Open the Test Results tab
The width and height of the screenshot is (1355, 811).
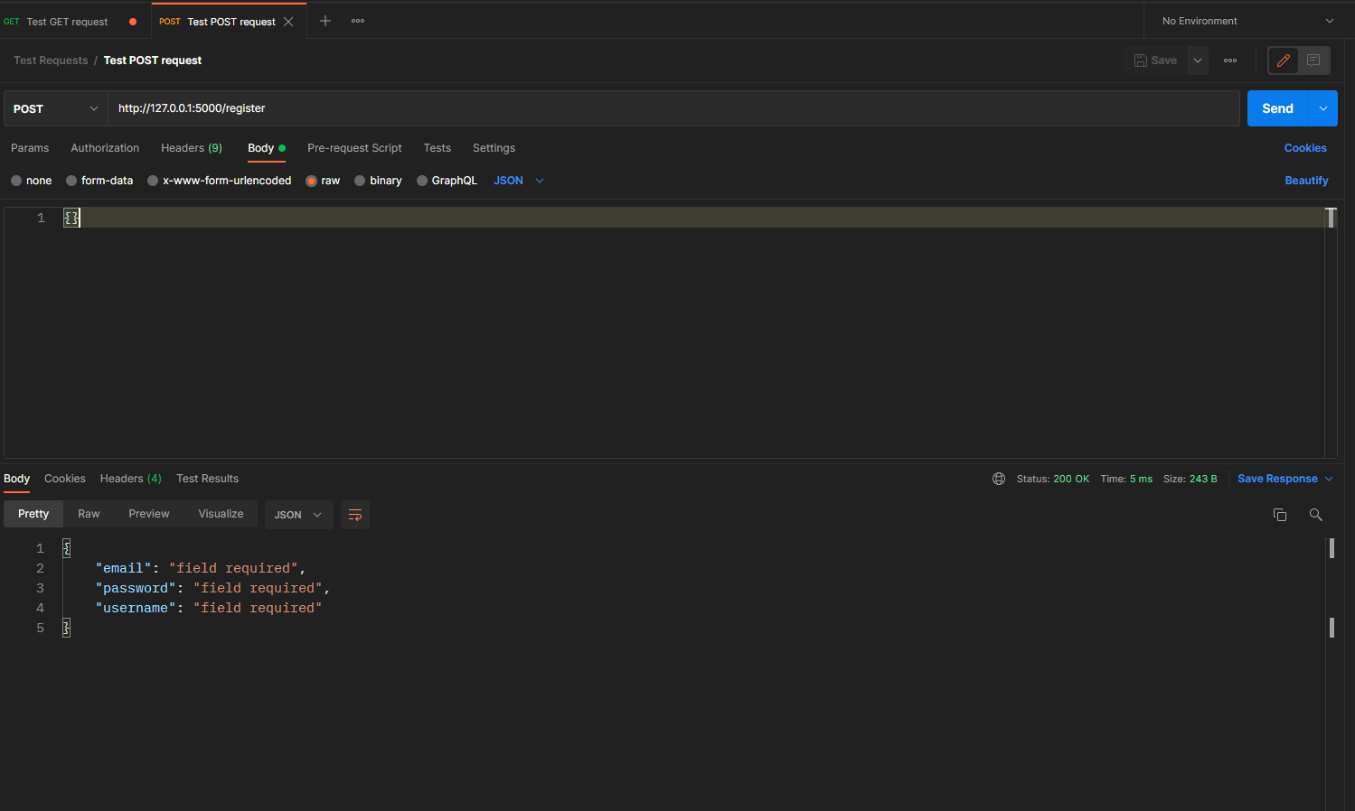(208, 479)
